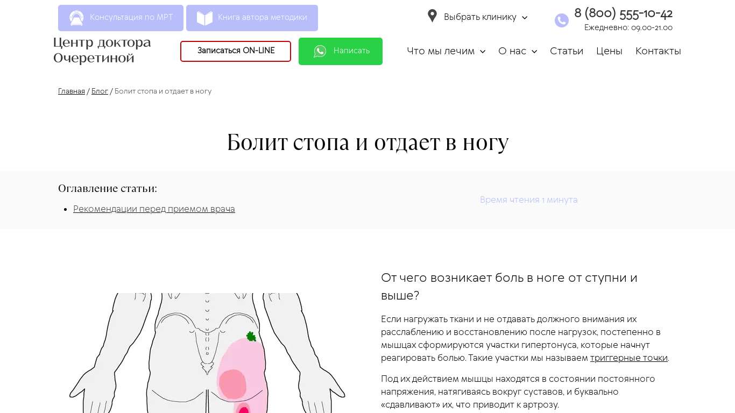Open the Консультация по МРТ button

coord(121,18)
